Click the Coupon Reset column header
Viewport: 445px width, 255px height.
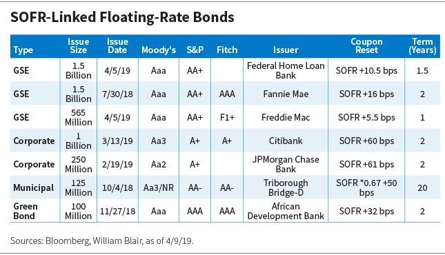pos(366,46)
